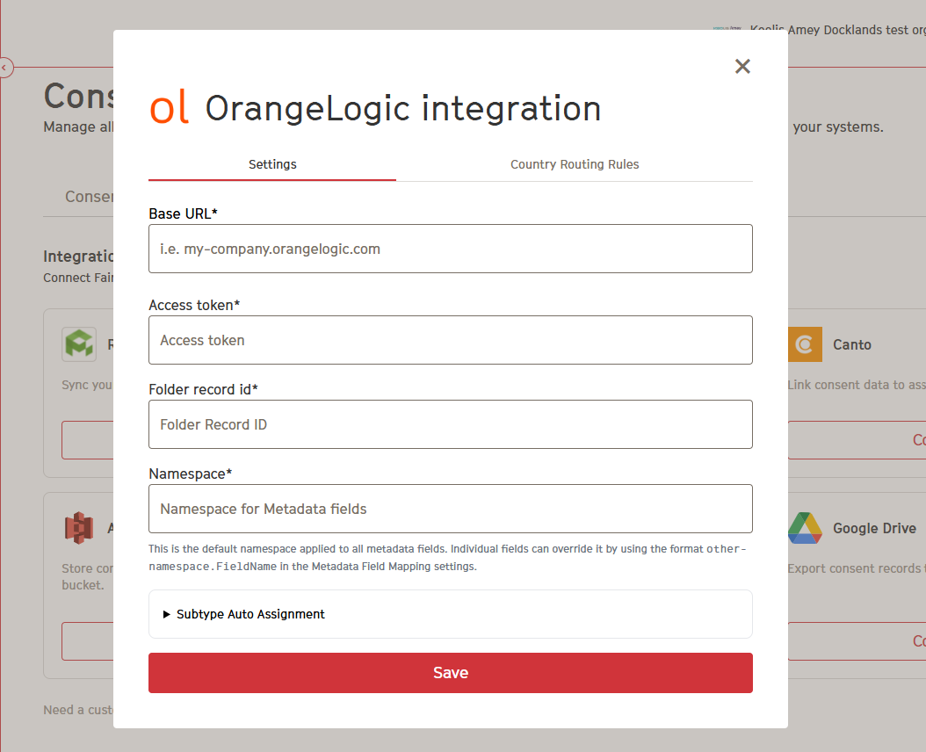Save the OrangeLogic integration settings

(451, 673)
